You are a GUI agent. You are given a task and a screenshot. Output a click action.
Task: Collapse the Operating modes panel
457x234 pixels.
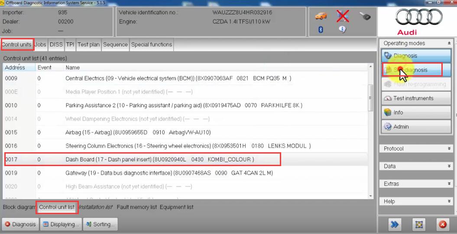(x=449, y=43)
